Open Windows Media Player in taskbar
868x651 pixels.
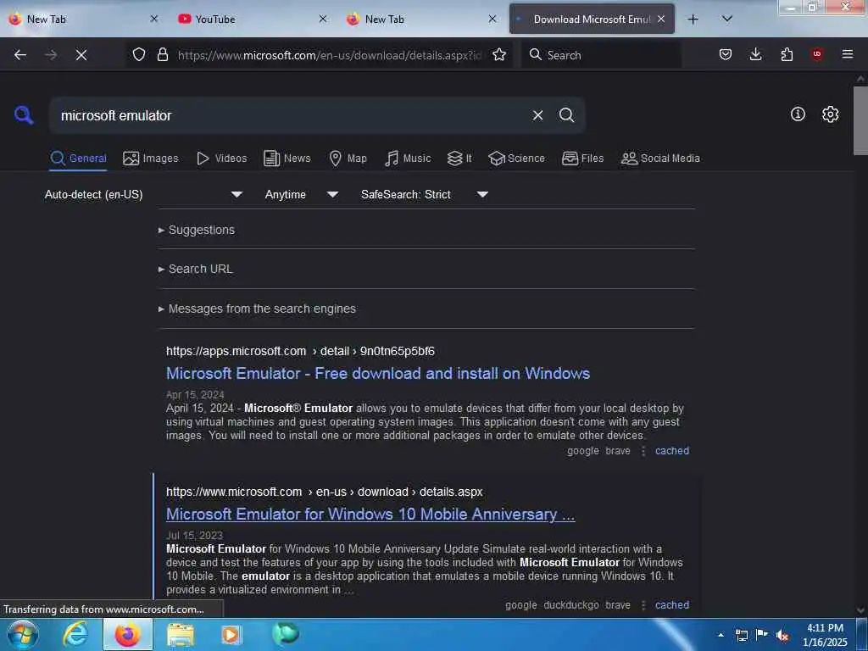coord(231,635)
